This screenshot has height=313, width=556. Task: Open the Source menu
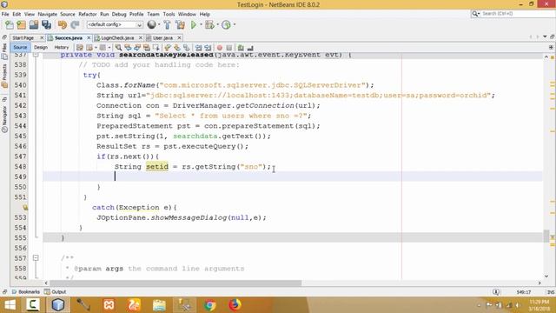68,14
